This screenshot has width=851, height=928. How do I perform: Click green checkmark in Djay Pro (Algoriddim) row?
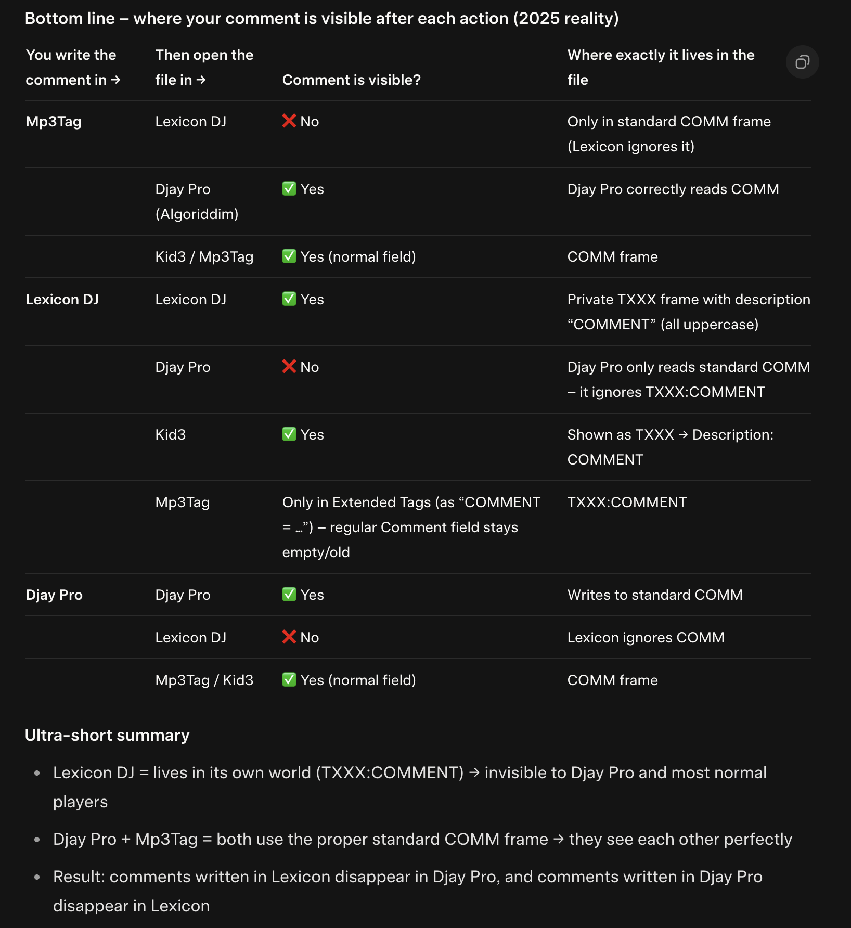point(289,189)
